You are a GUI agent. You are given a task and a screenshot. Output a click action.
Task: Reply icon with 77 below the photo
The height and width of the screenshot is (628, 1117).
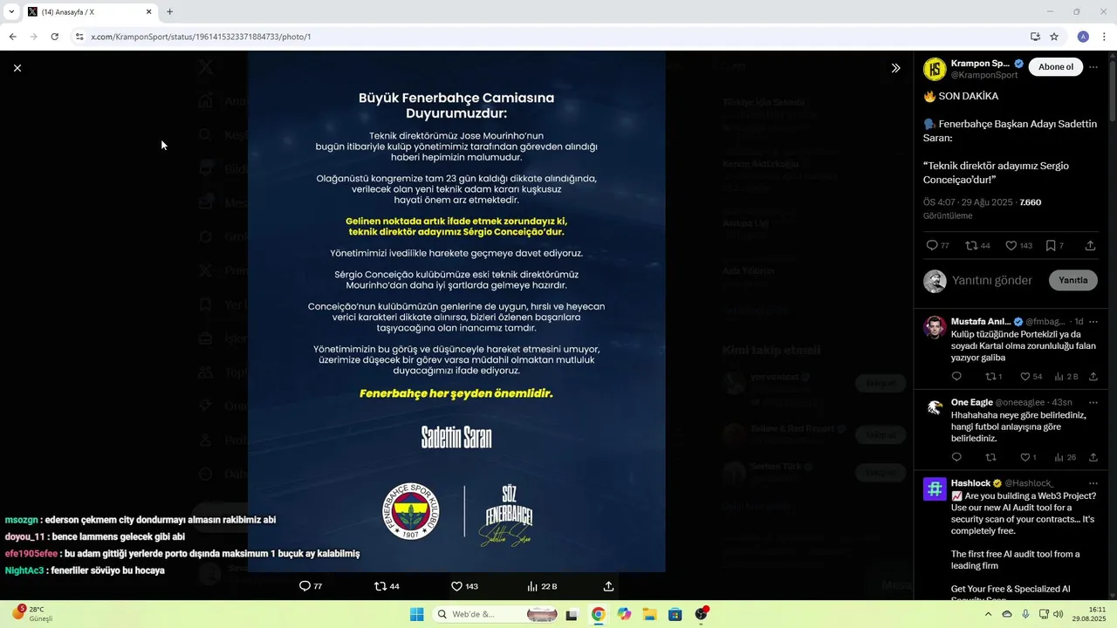pos(311,586)
